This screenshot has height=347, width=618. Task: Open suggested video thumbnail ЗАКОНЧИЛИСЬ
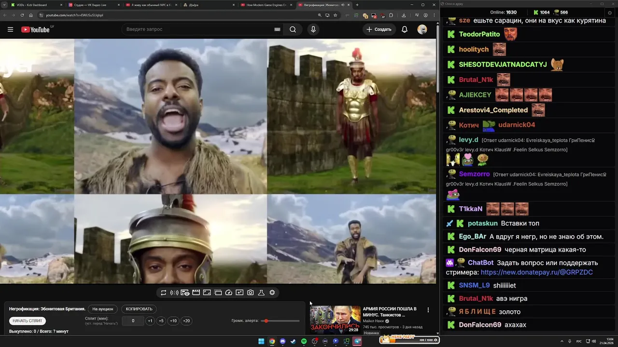[335, 320]
